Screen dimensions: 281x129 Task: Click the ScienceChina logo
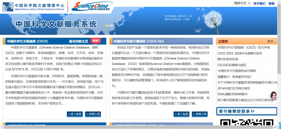pyautogui.click(x=92, y=6)
